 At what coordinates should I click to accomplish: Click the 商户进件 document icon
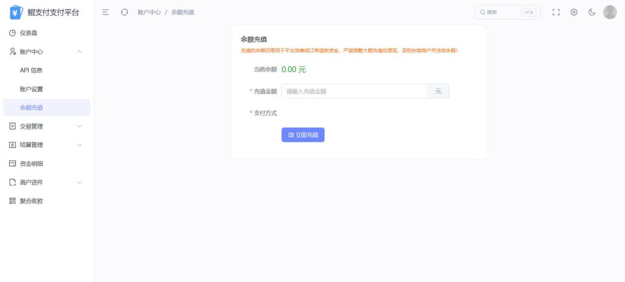(12, 182)
